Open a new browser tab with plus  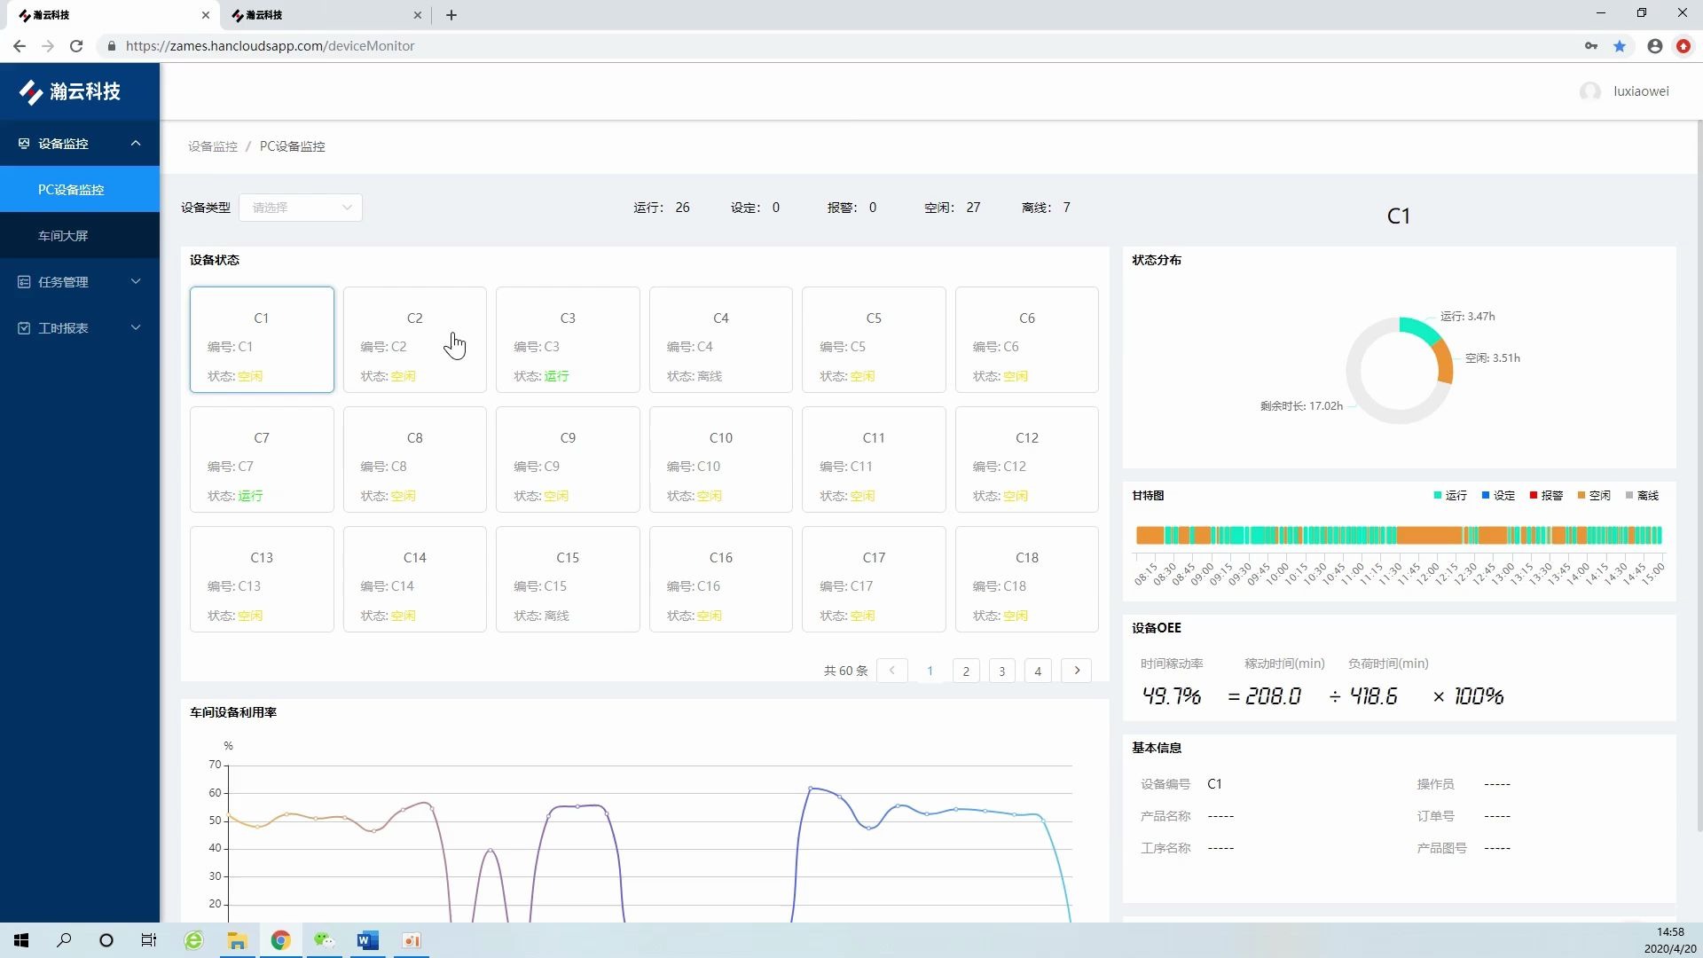tap(451, 15)
